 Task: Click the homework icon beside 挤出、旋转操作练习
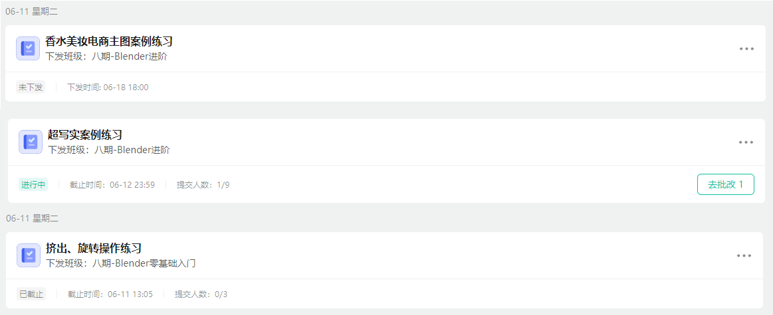click(29, 255)
